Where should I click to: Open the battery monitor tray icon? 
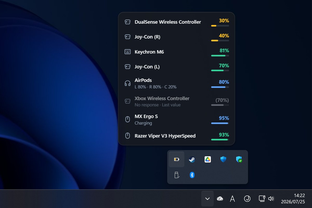coord(177,159)
